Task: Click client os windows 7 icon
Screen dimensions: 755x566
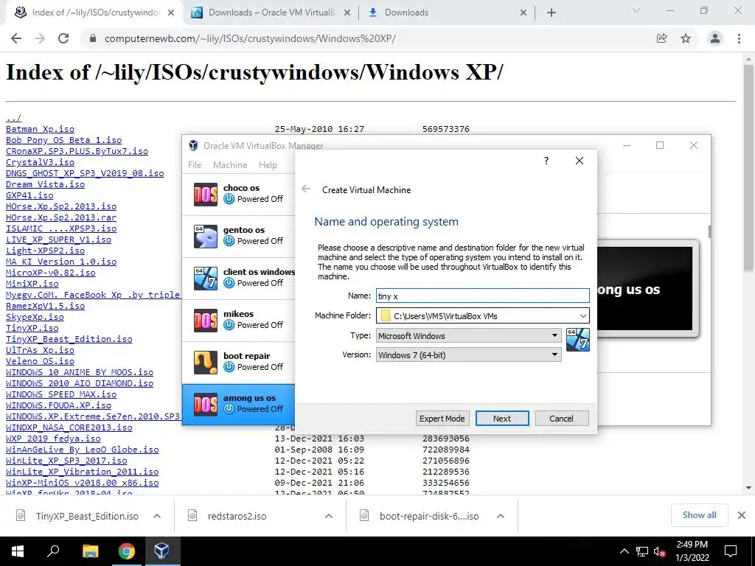Action: tap(206, 278)
